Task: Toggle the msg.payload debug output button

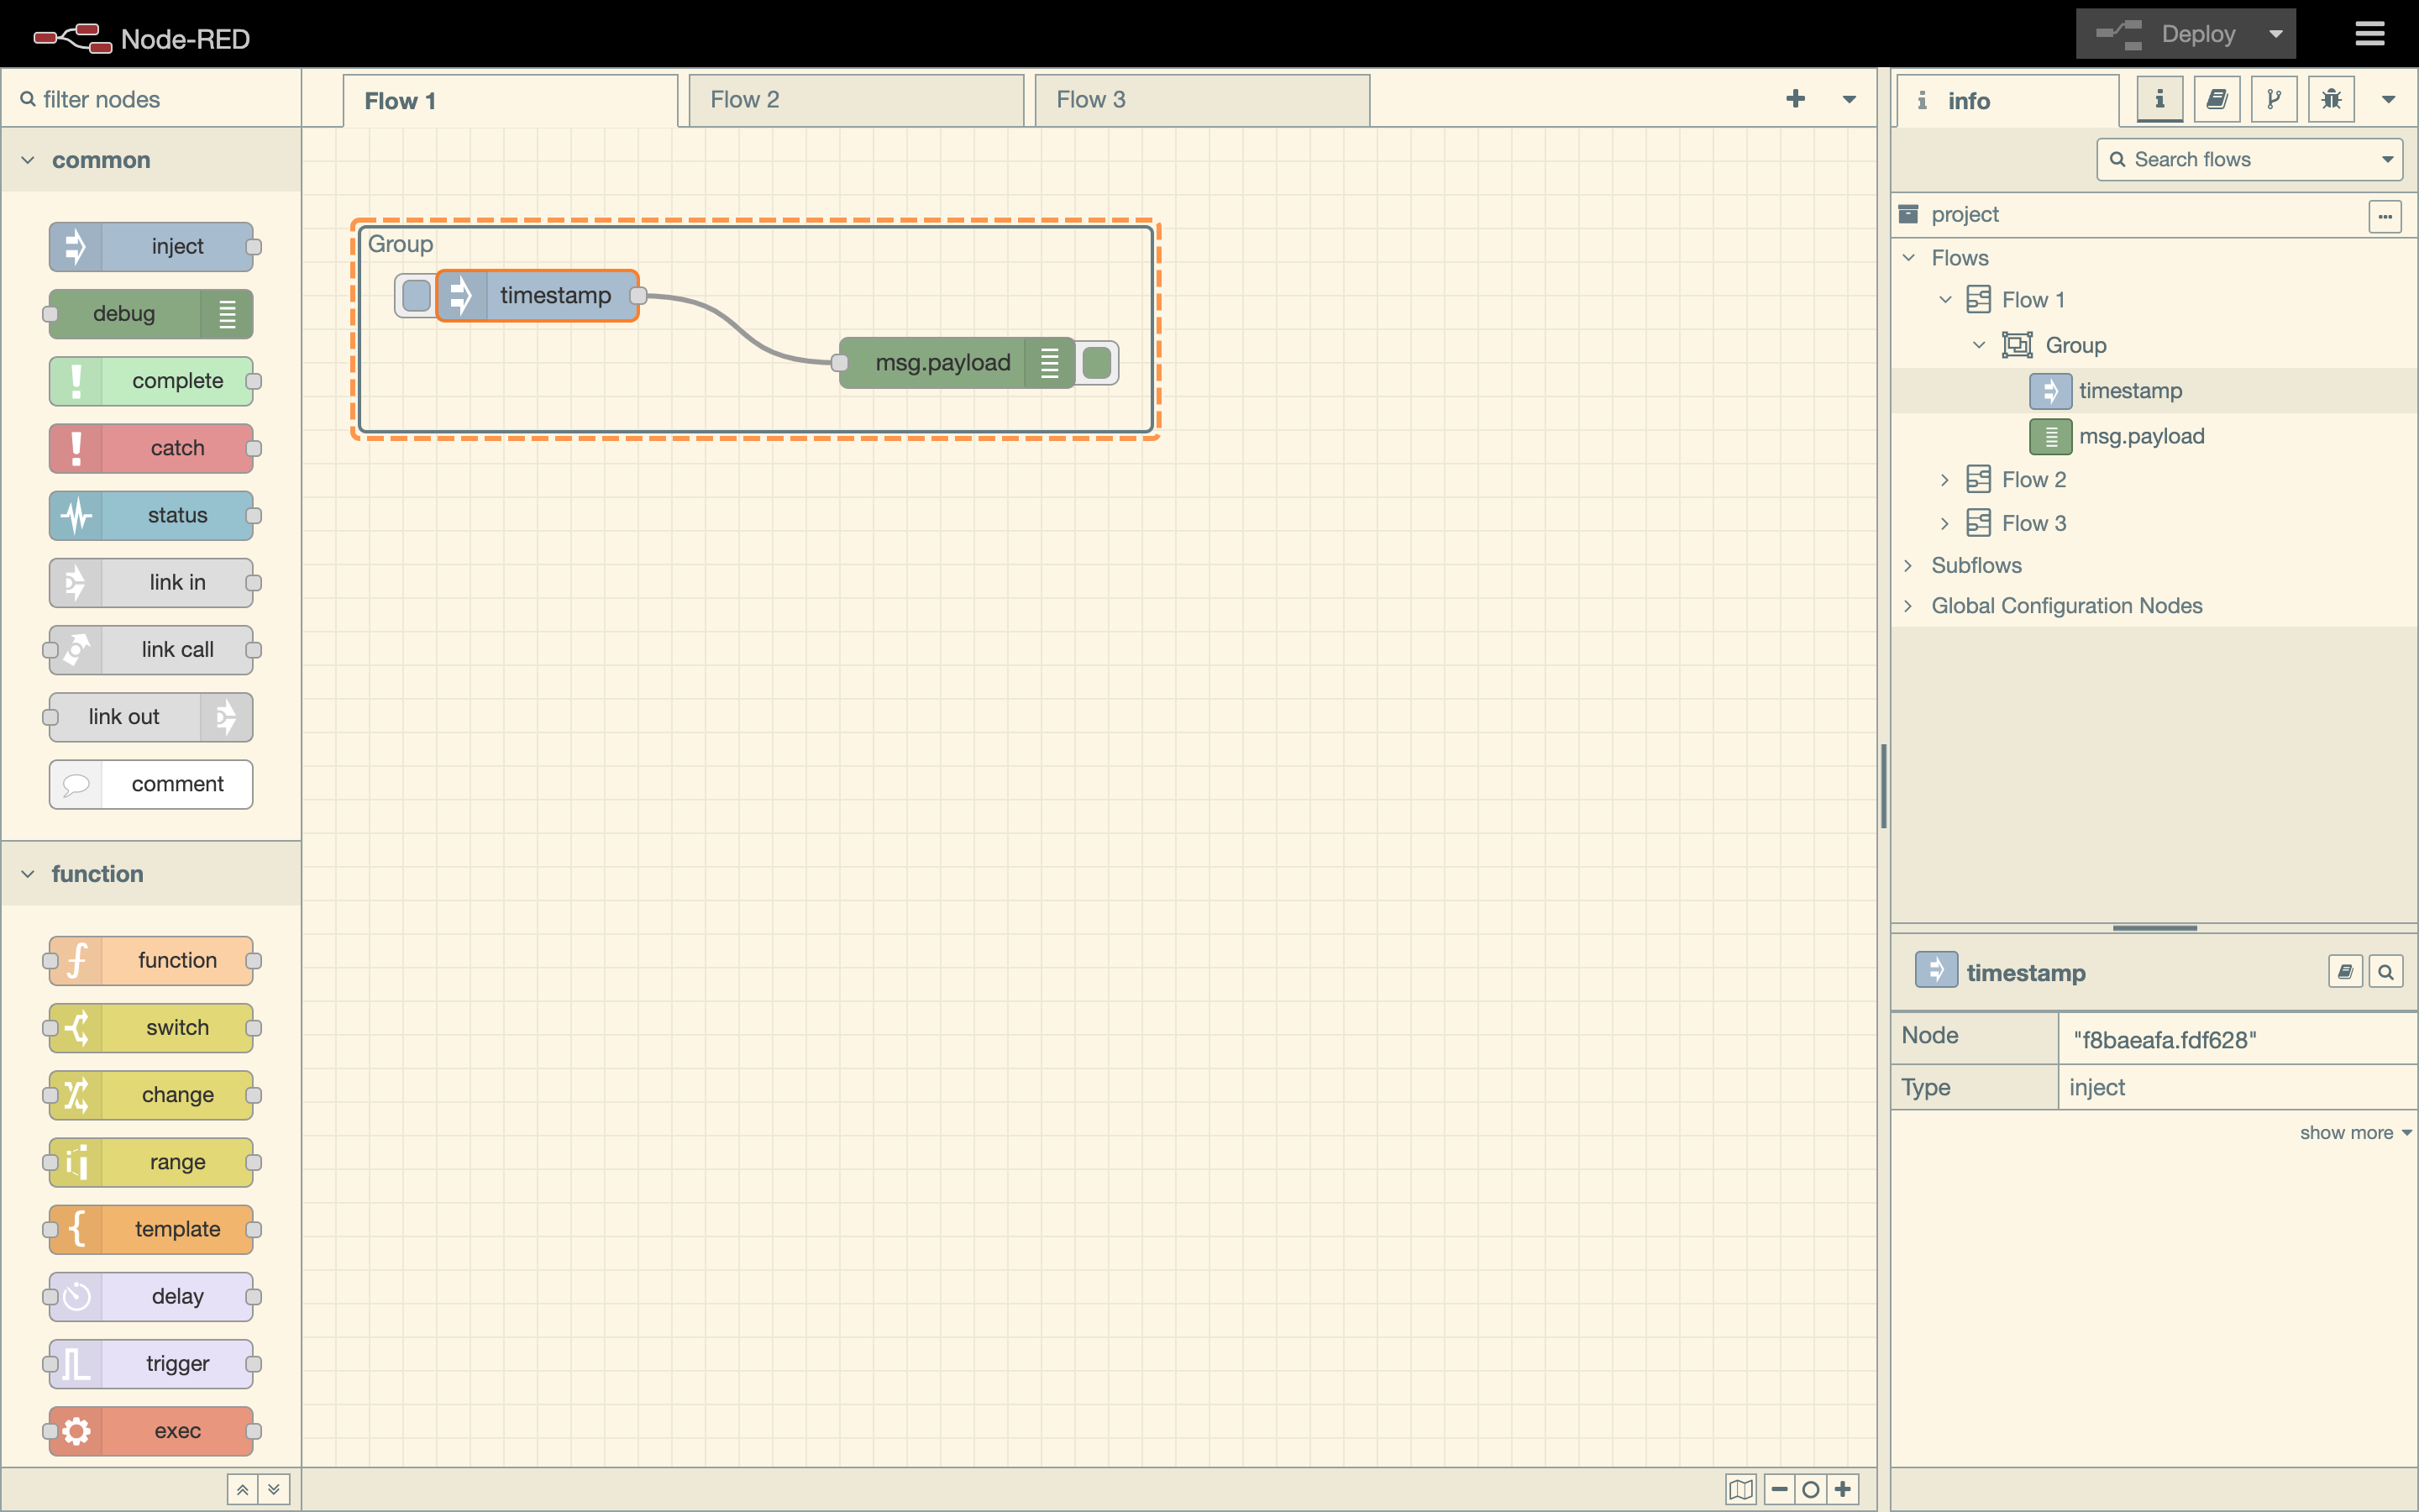Action: click(1098, 362)
